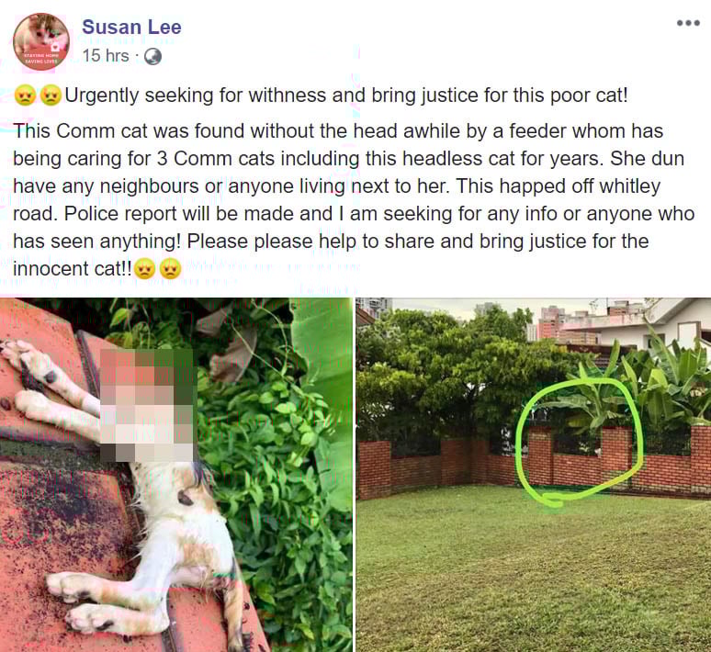Open the post via '15 hrs' timestamp
This screenshot has width=711, height=652.
[106, 56]
